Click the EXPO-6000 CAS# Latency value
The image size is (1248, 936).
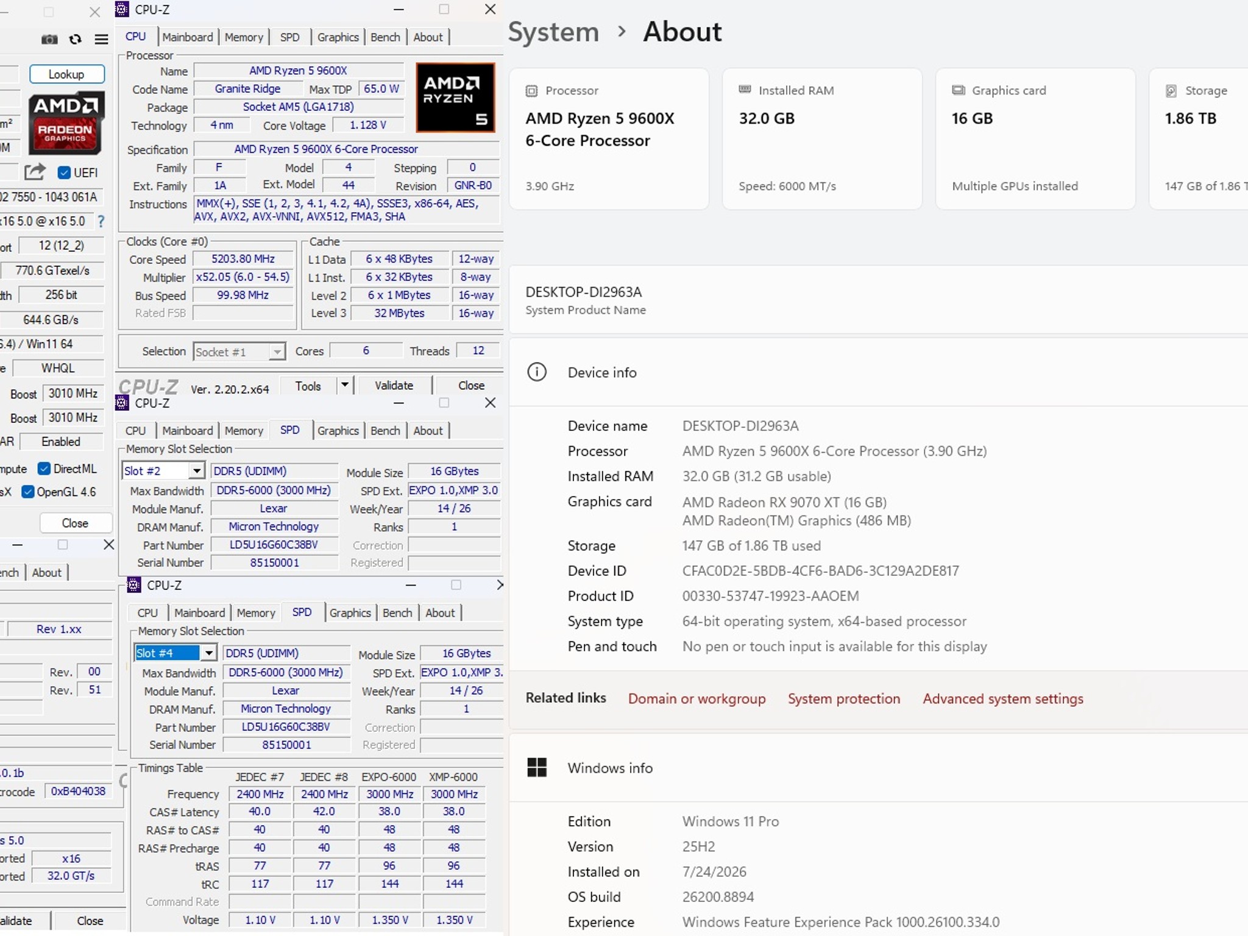pyautogui.click(x=389, y=812)
